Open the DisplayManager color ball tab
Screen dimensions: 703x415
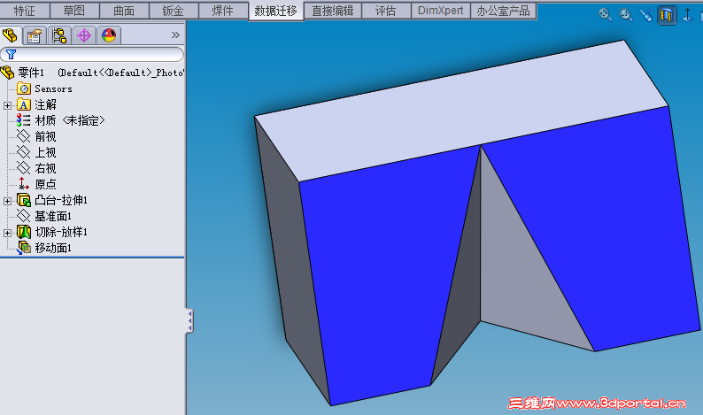(109, 35)
